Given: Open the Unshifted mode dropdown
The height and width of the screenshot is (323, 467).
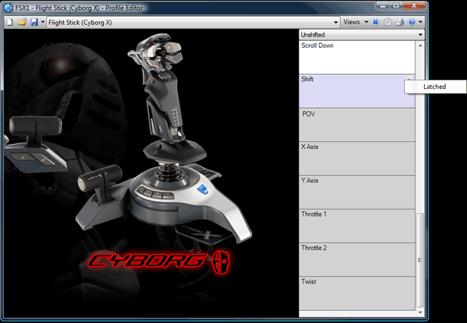Looking at the screenshot, I should [x=362, y=35].
